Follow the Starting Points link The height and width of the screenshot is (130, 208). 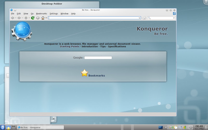pos(69,47)
